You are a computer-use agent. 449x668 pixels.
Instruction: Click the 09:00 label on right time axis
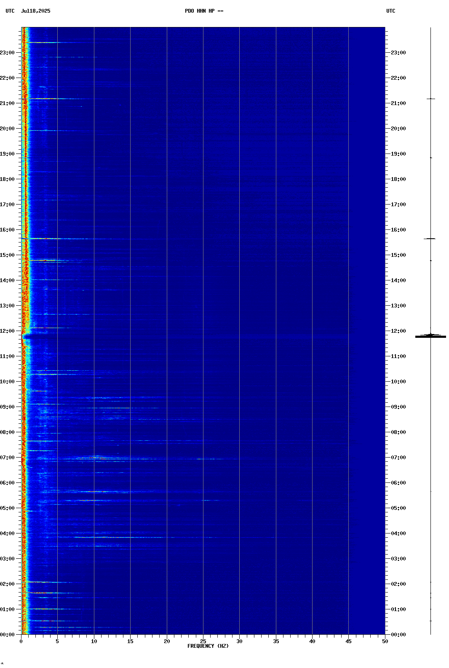(x=398, y=407)
